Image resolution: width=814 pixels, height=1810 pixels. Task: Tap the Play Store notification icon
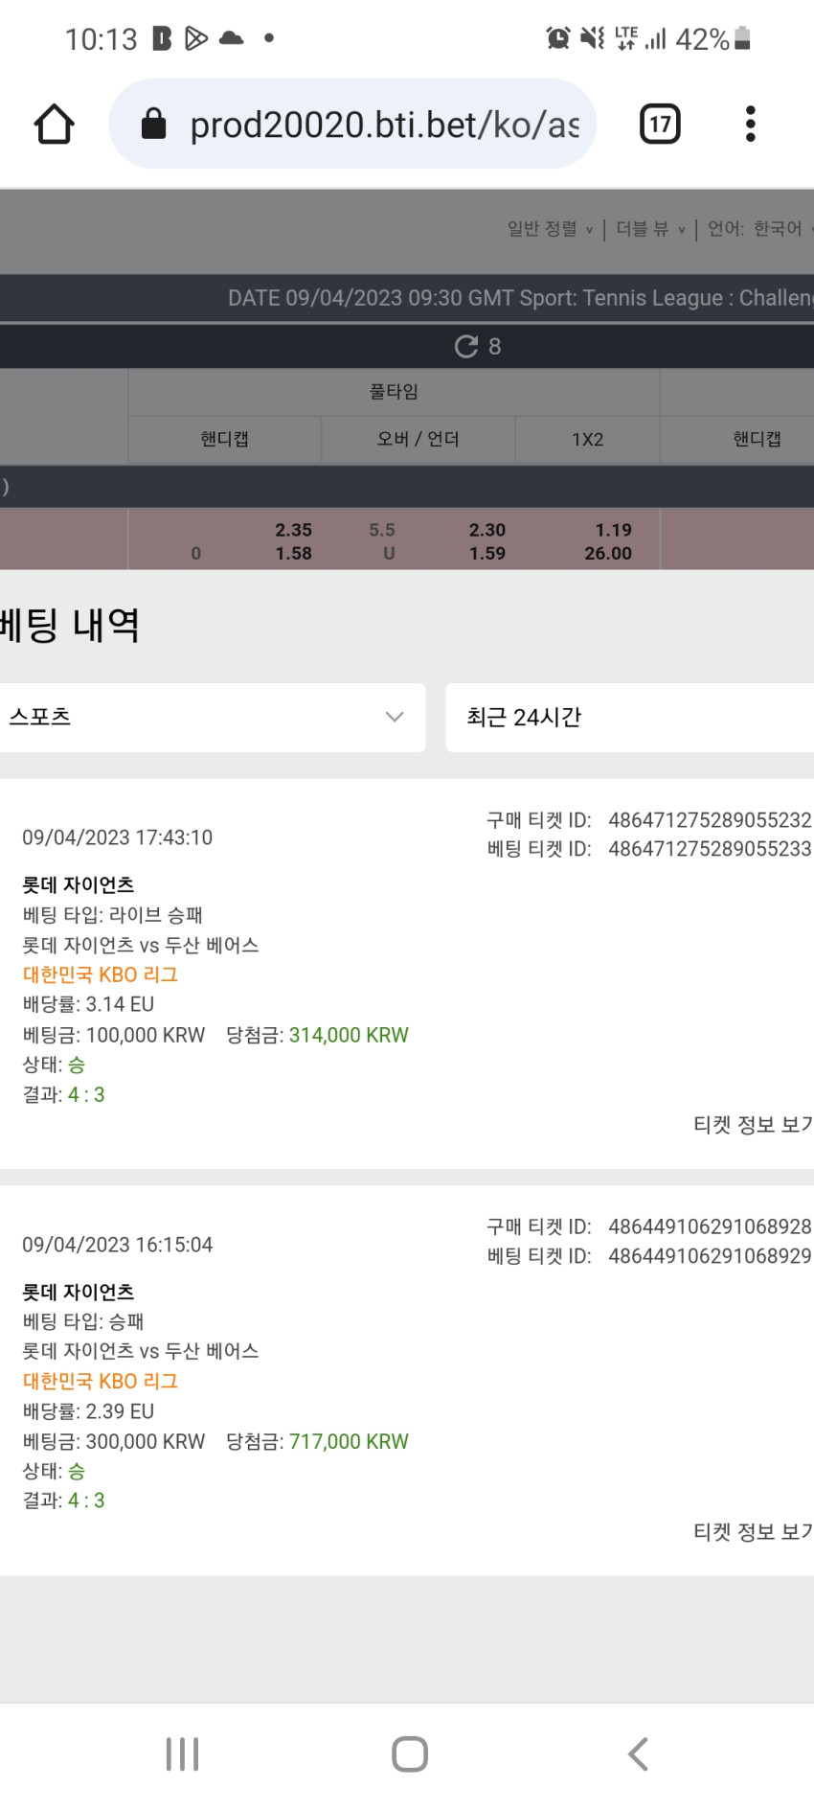[196, 38]
